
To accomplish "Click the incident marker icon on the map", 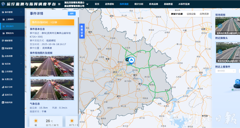I will [131, 60].
